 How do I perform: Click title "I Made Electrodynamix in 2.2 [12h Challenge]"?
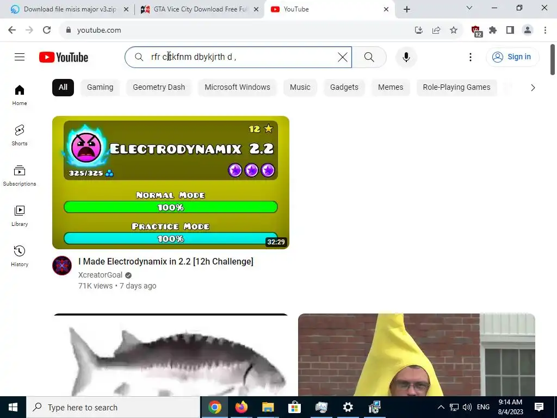[x=165, y=262]
